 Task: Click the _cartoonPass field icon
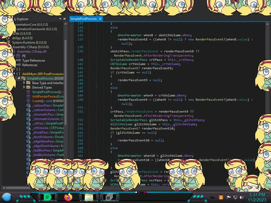point(29,105)
